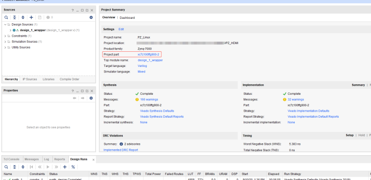The image size is (371, 180).
Task: Go to previous object in Properties
Action: 74,98
